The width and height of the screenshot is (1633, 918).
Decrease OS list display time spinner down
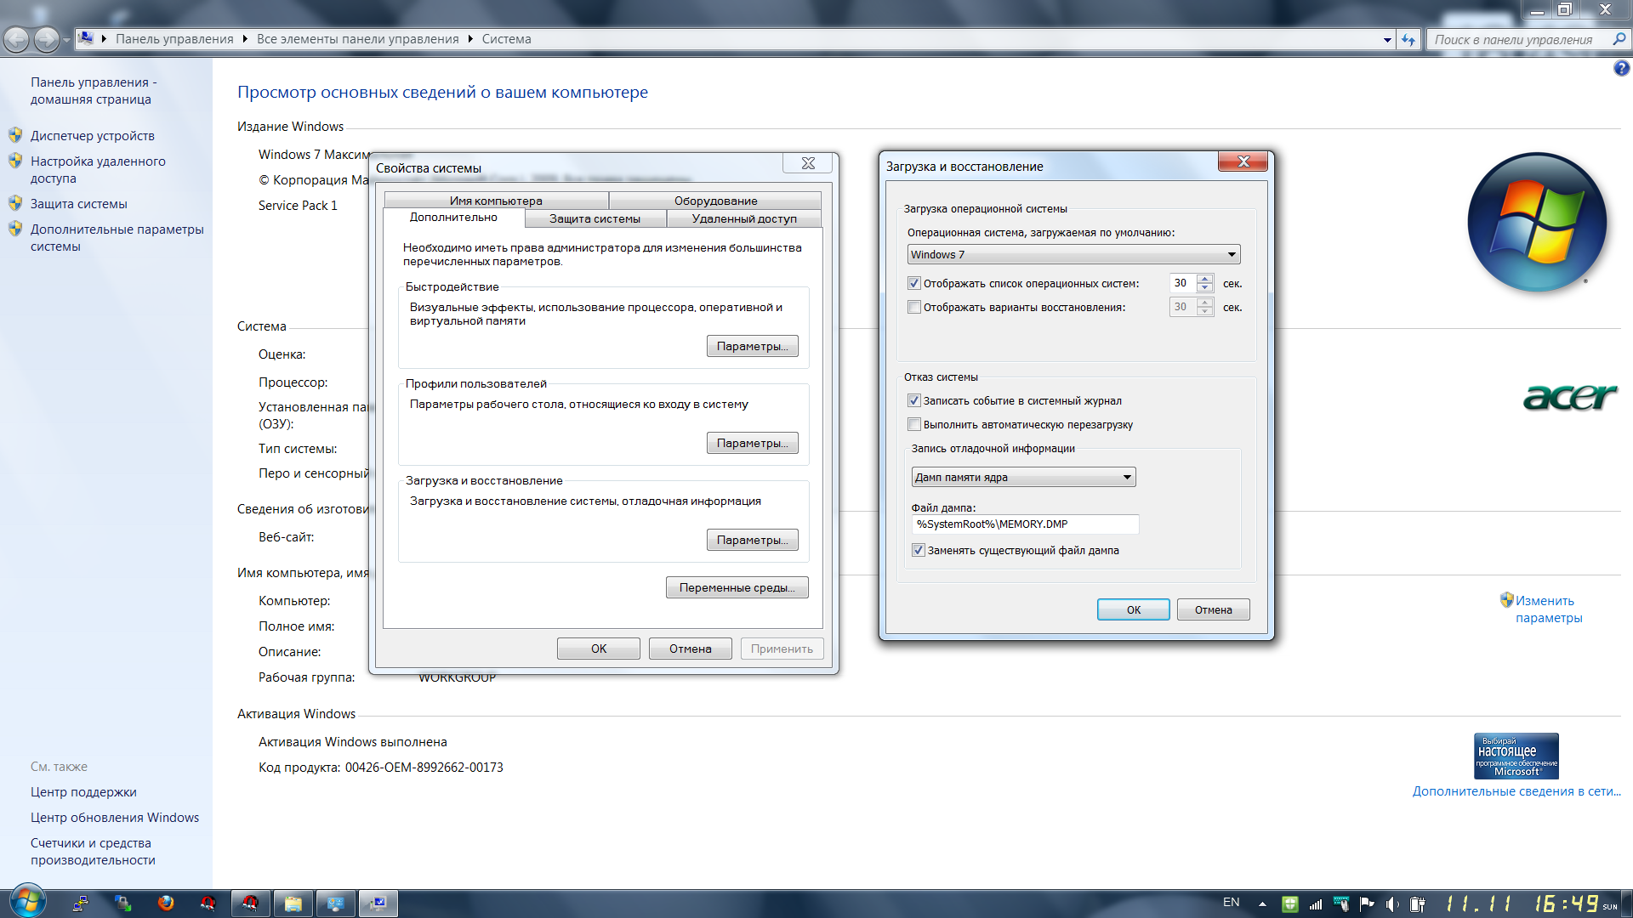pyautogui.click(x=1204, y=288)
